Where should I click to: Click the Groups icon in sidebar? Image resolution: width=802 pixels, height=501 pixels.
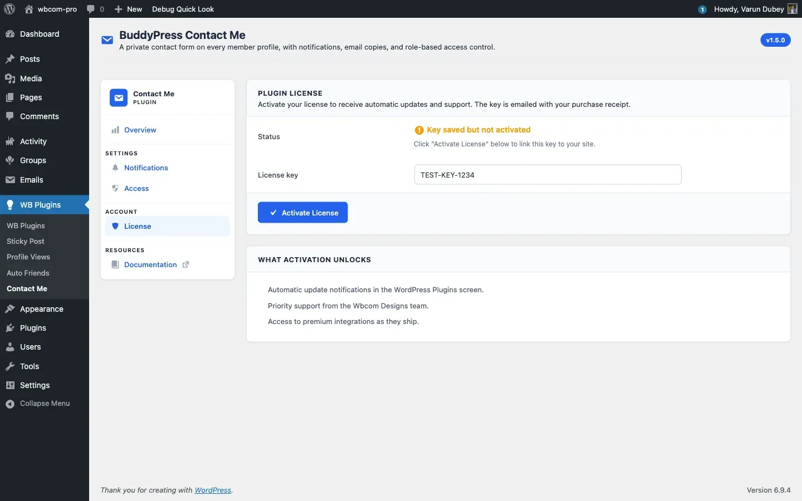click(x=10, y=160)
